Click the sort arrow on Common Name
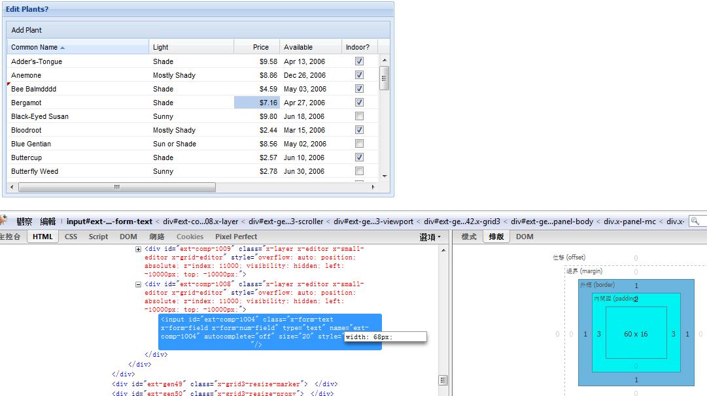Screen dimensions: 707x396 coord(63,48)
